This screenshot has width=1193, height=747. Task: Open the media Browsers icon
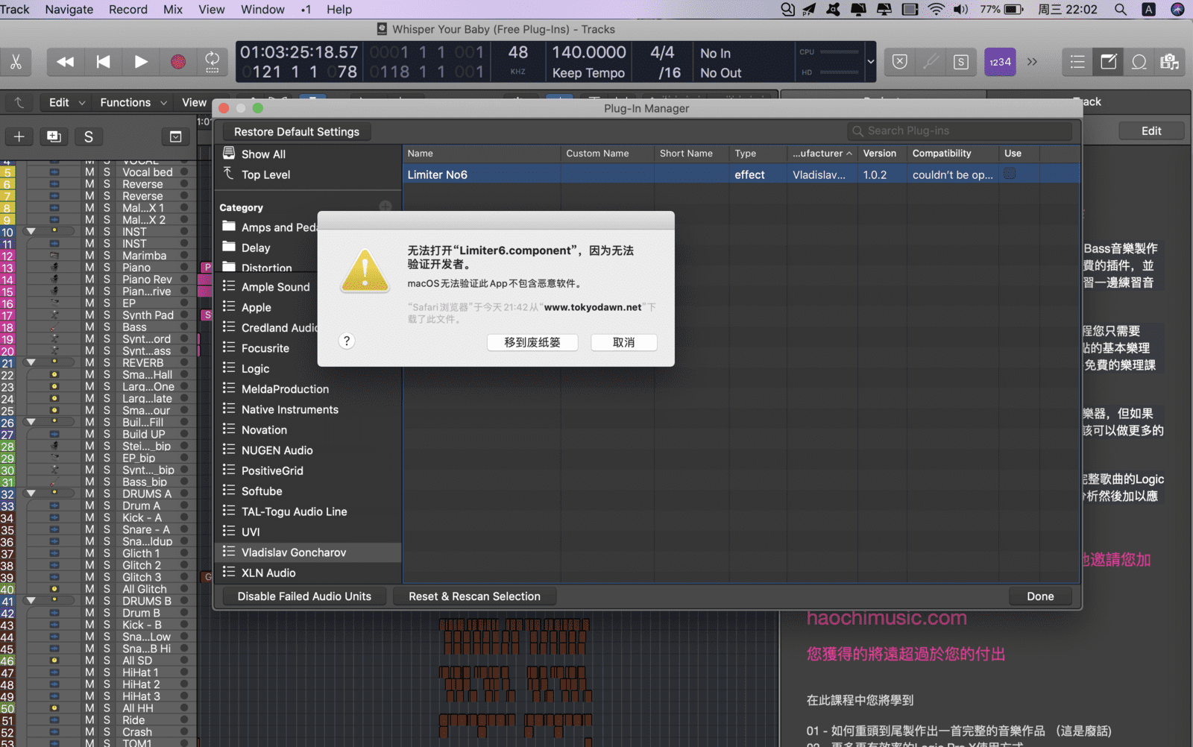pos(1169,62)
